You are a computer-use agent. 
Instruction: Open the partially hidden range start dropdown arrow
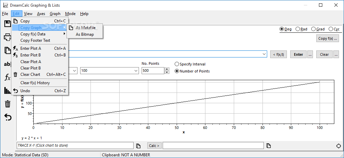click(x=74, y=71)
